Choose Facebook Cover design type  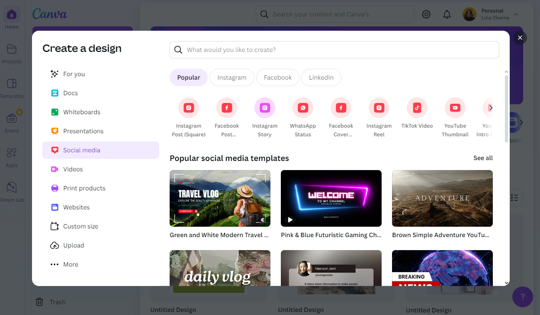click(341, 117)
